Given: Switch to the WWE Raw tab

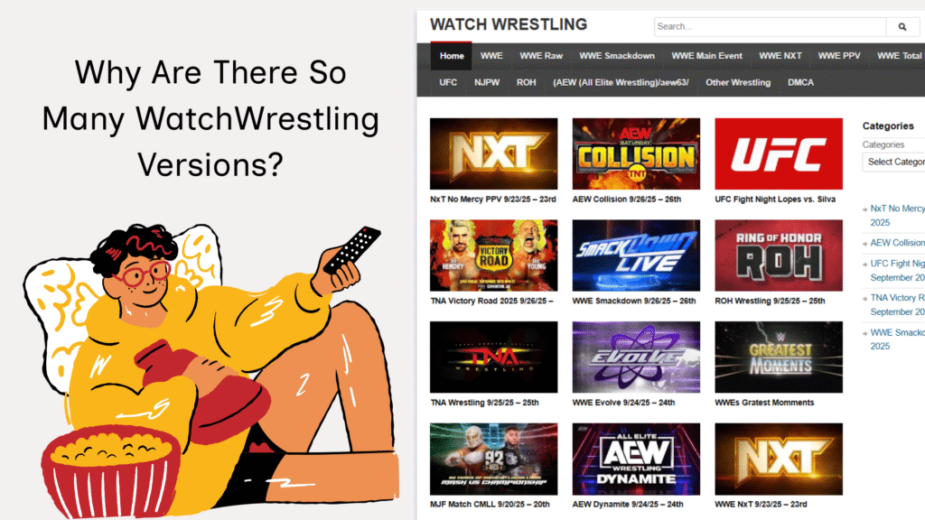Looking at the screenshot, I should 541,56.
